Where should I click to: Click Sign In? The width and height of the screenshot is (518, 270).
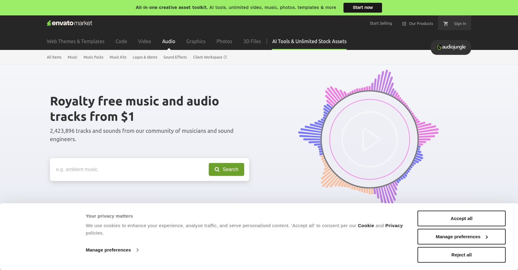(460, 24)
